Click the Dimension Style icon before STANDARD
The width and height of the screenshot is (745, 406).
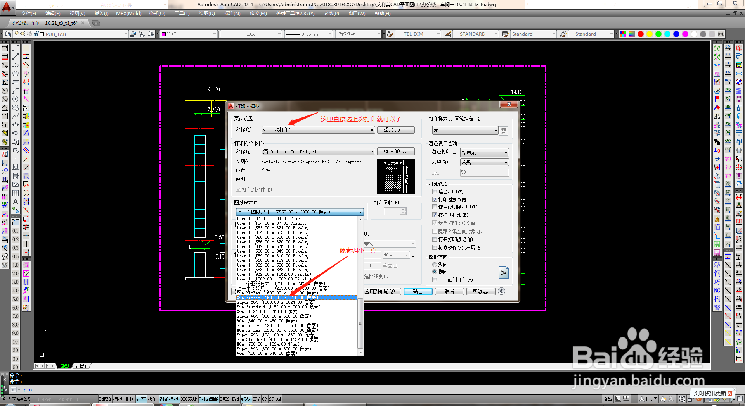[x=448, y=34]
